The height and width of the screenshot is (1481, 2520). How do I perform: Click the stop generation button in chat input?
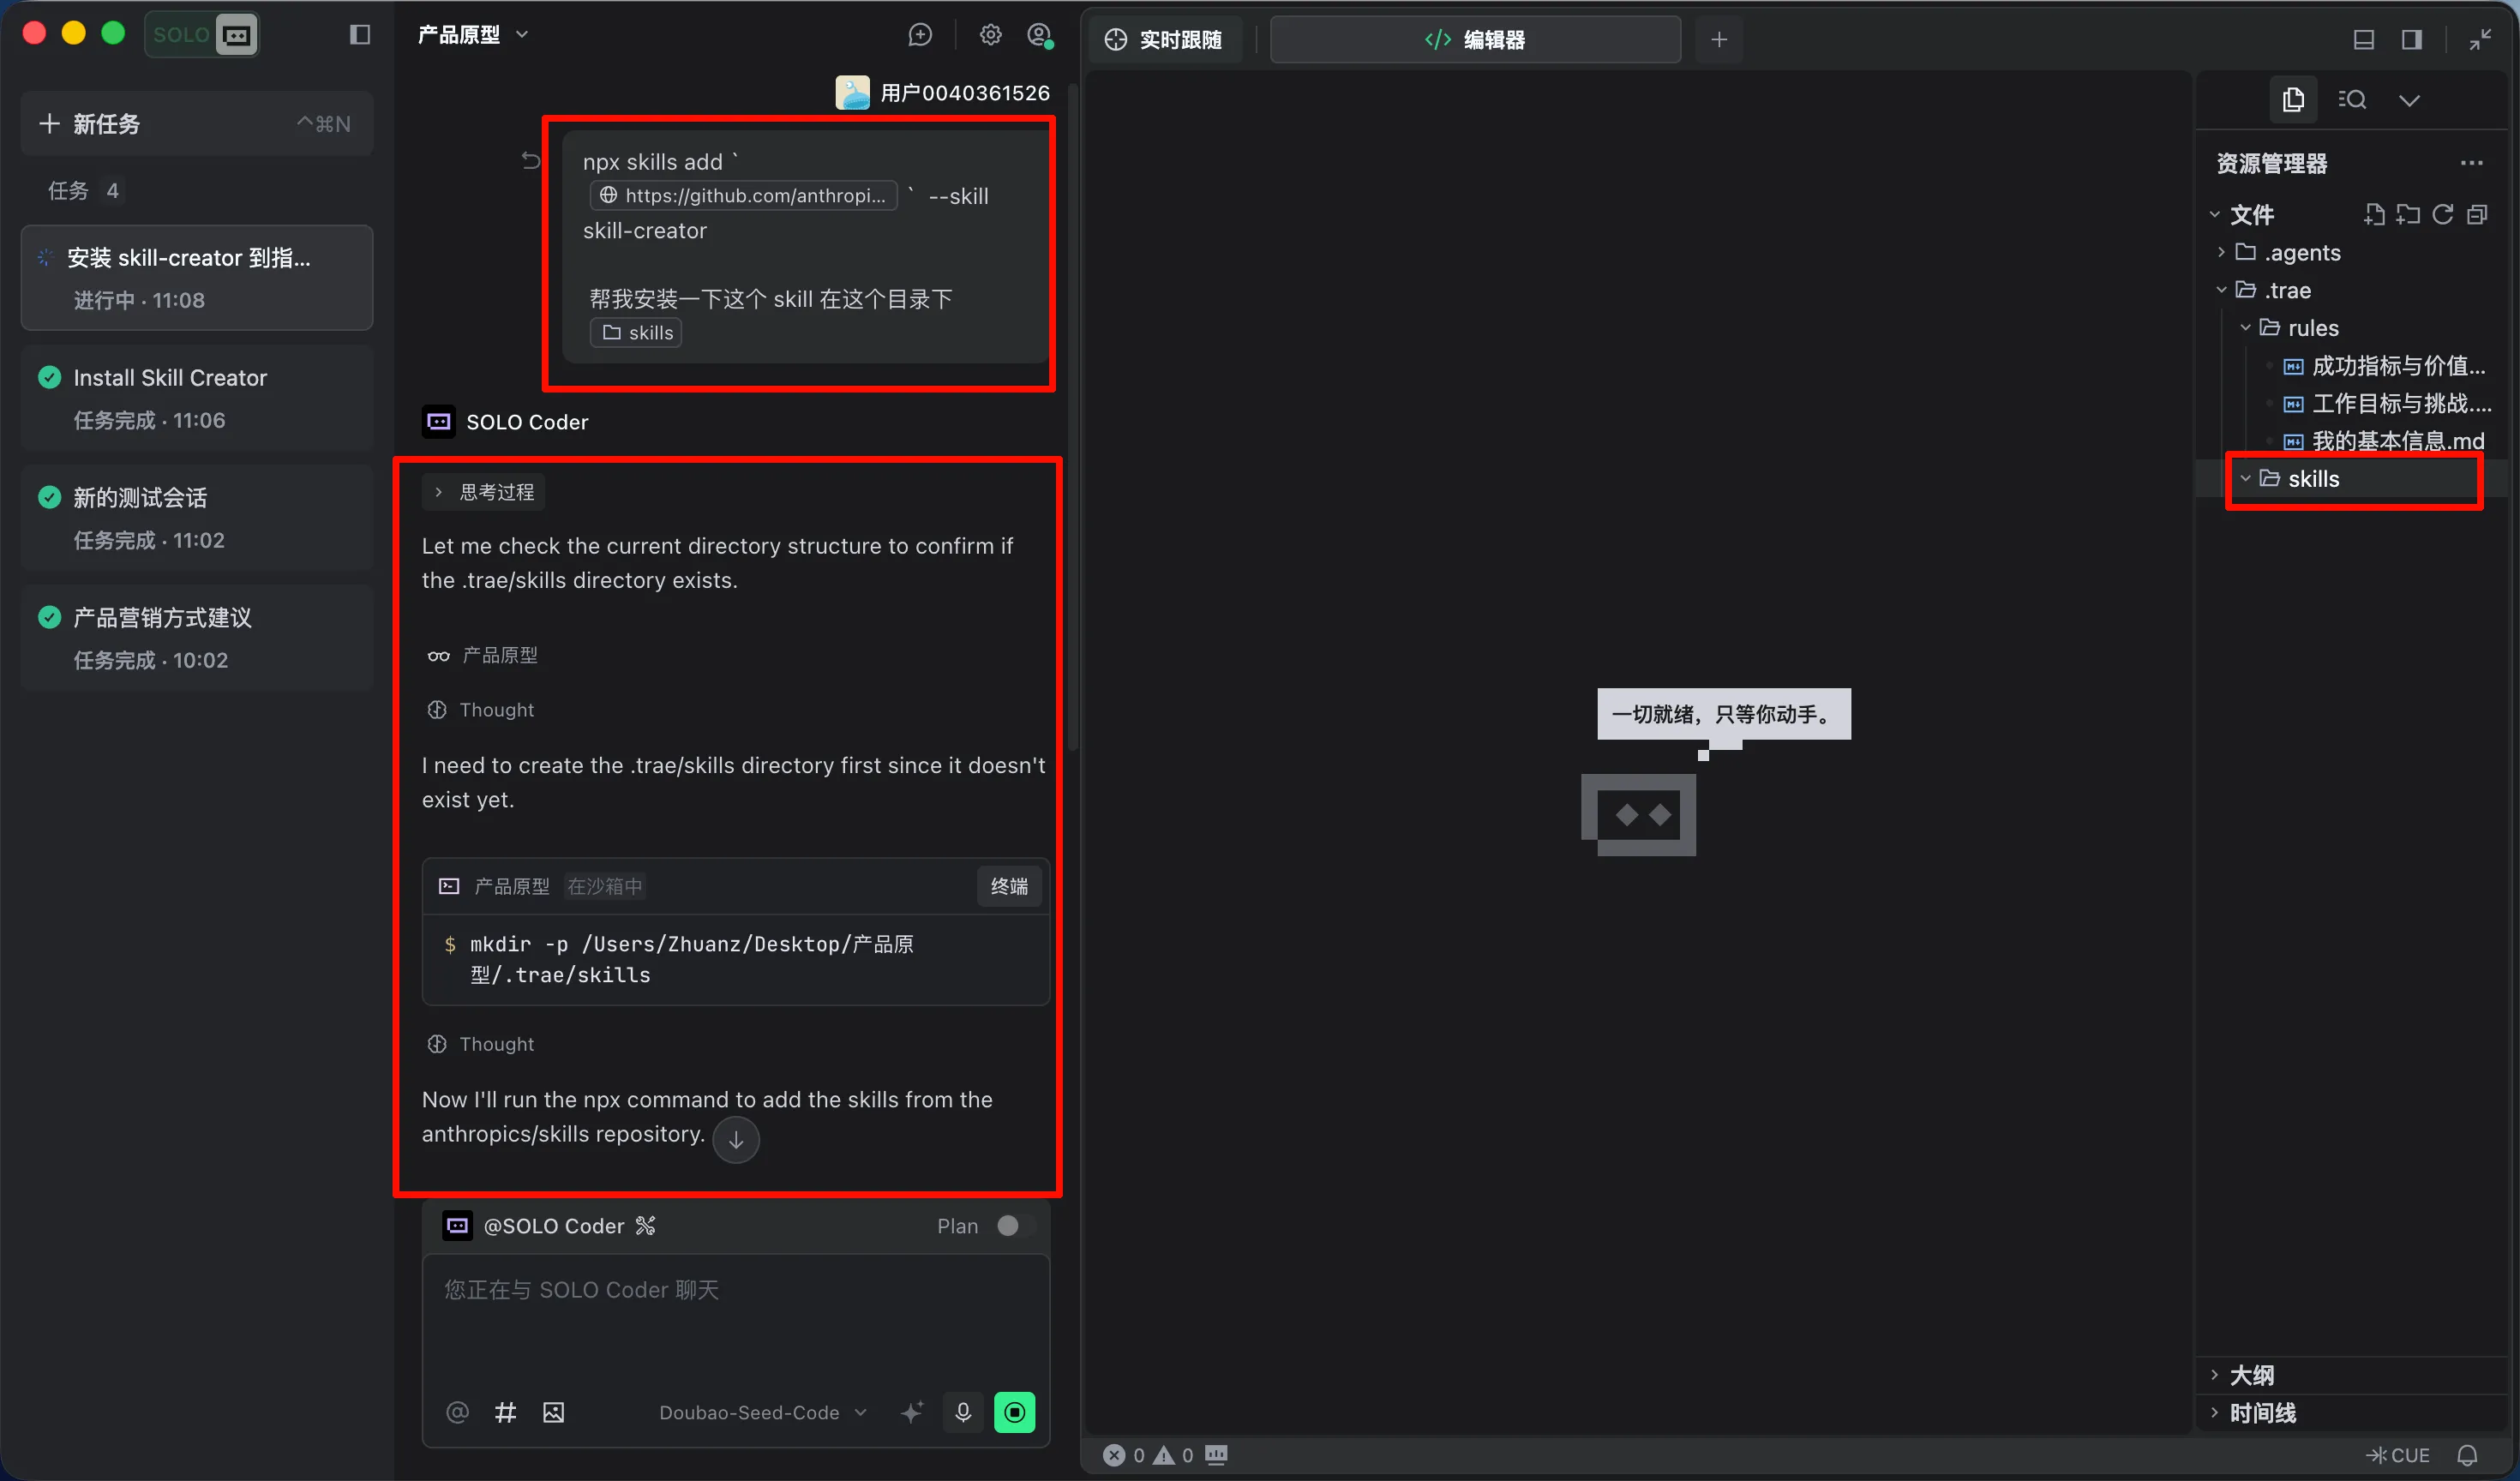pos(1015,1412)
